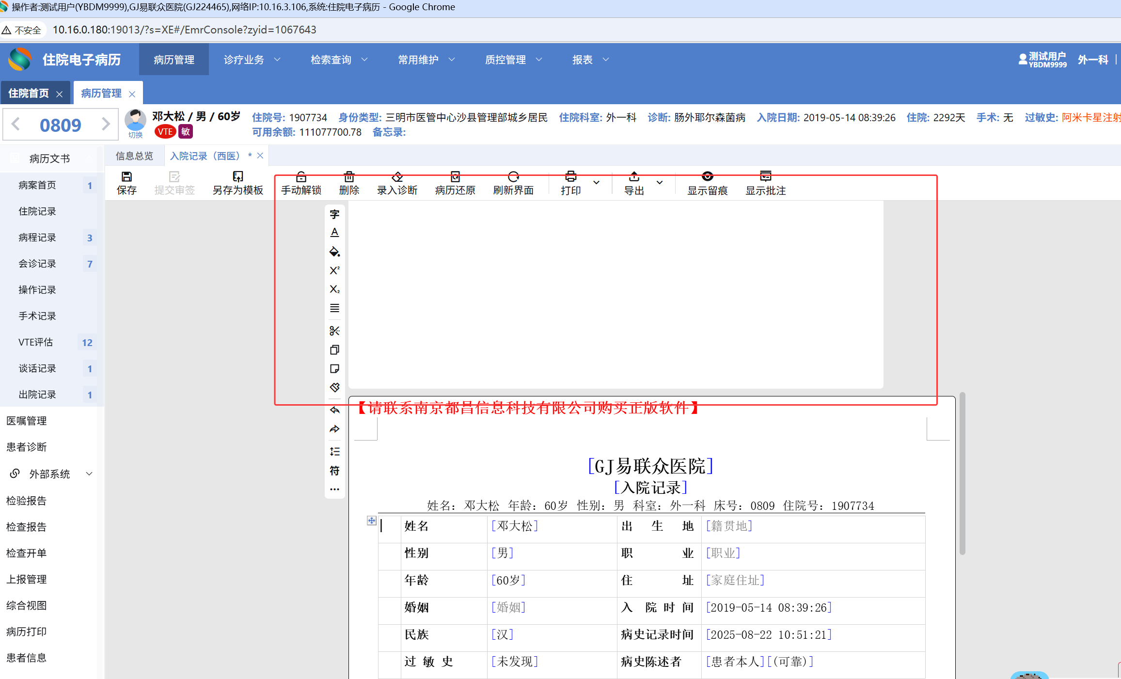
Task: Open 病程记录 in the sidebar
Action: pos(37,237)
